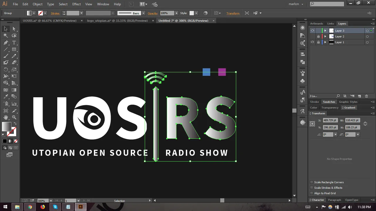Open the Pathfinder panel from dock
Viewport: 376px width, 211px height.
[303, 62]
